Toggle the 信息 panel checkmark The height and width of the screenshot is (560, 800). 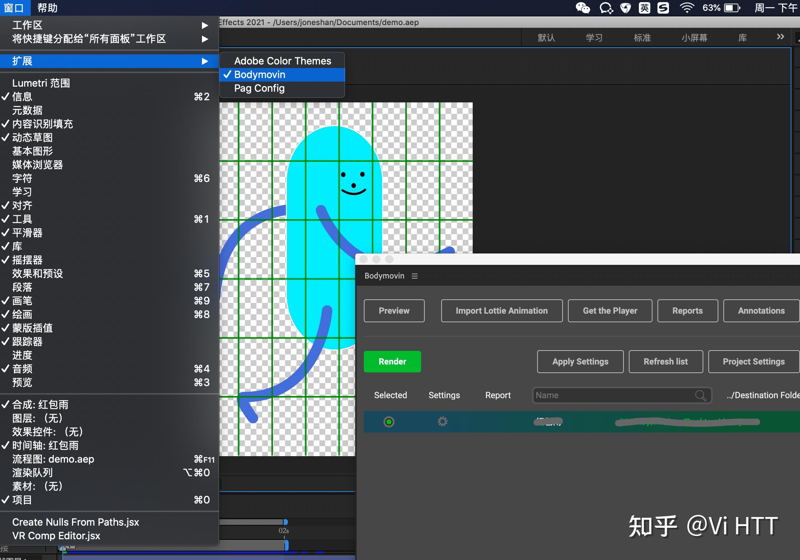22,97
